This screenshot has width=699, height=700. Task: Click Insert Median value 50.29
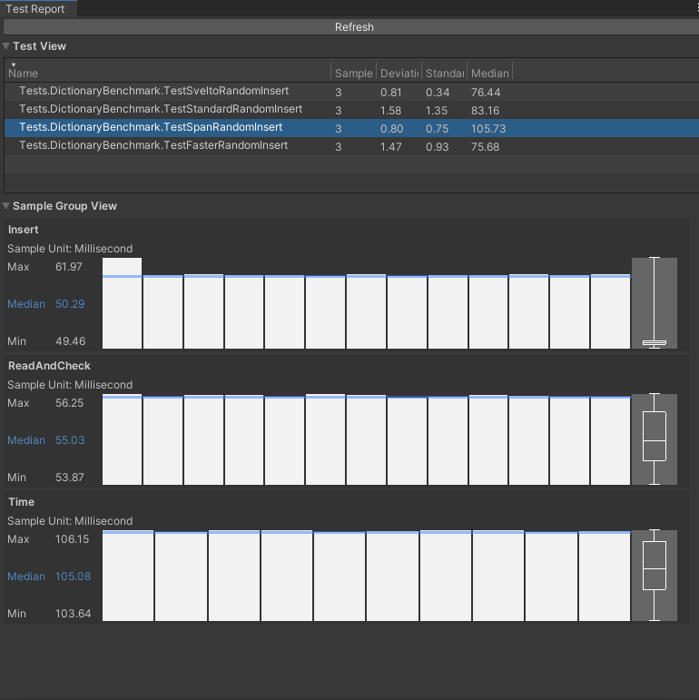tap(70, 304)
